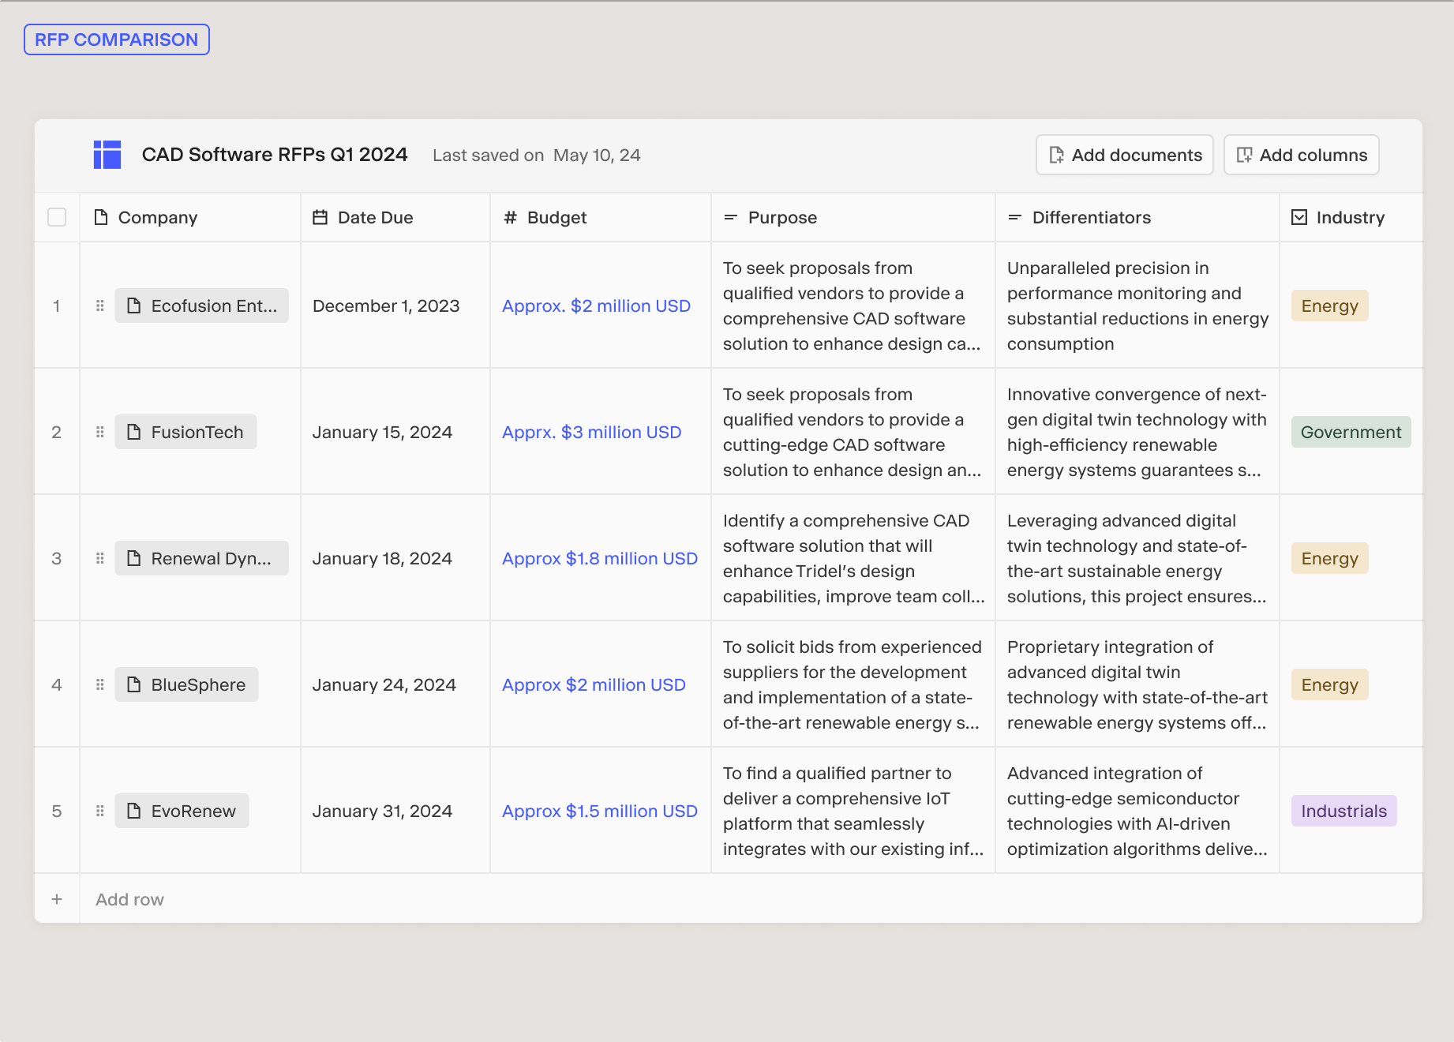Open the Ecofusion Ent... document chip

[202, 305]
